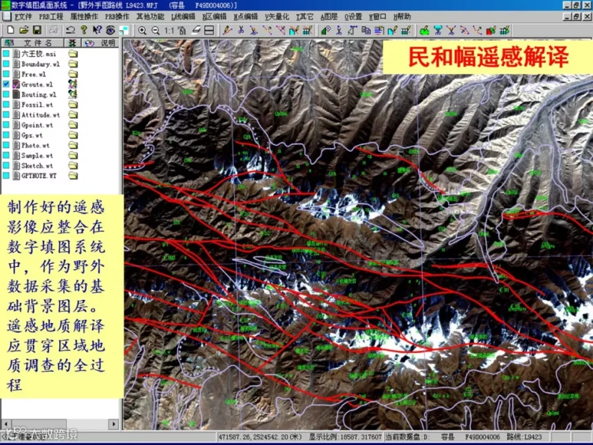This screenshot has width=593, height=445.
Task: Open the PRB工程 menu
Action: coord(51,16)
